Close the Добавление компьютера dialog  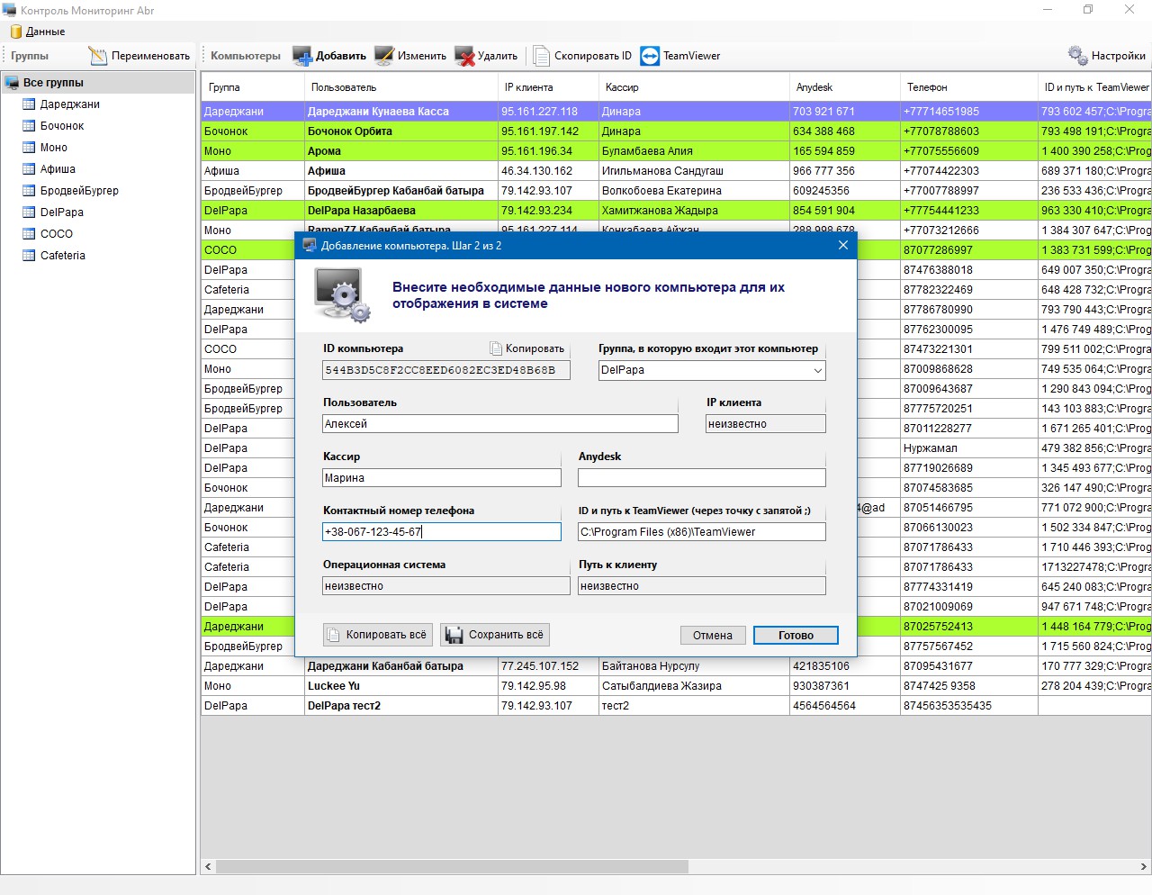843,245
